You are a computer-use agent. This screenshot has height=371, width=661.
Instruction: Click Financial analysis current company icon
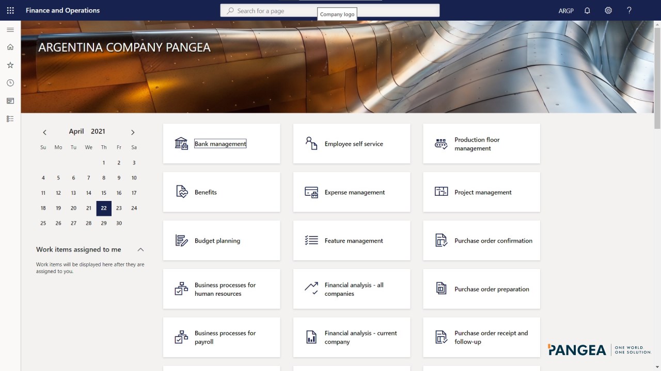[x=311, y=337]
